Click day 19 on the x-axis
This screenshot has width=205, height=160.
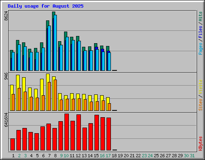pyautogui.click(x=120, y=156)
